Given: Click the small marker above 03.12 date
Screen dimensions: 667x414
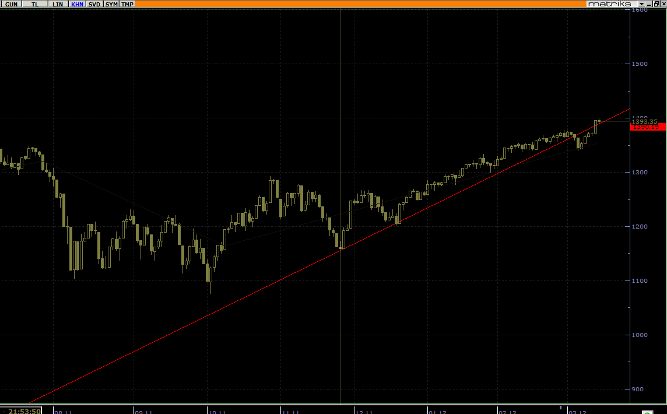Looking at the screenshot, I should click(561, 408).
